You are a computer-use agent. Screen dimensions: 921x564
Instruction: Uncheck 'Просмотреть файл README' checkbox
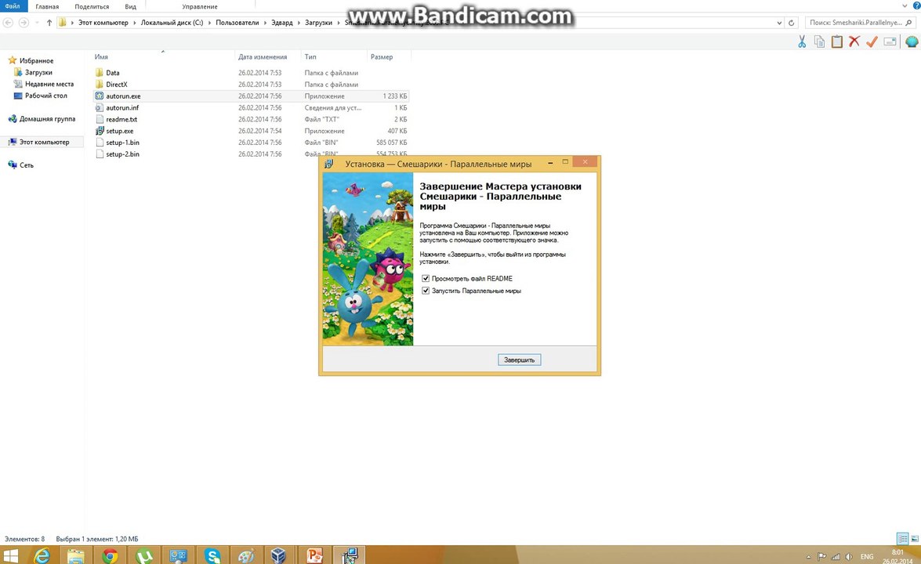(x=426, y=278)
